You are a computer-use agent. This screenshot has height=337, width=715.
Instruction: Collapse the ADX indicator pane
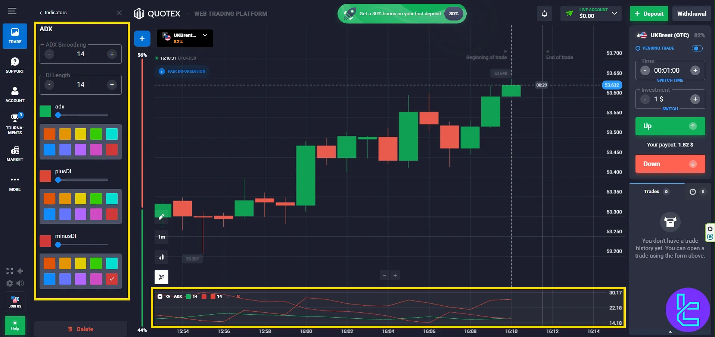tap(160, 296)
